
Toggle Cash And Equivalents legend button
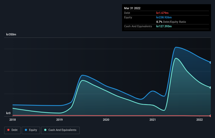pos(60,130)
